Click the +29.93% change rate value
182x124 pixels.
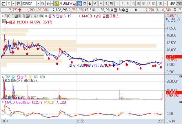(42, 10)
